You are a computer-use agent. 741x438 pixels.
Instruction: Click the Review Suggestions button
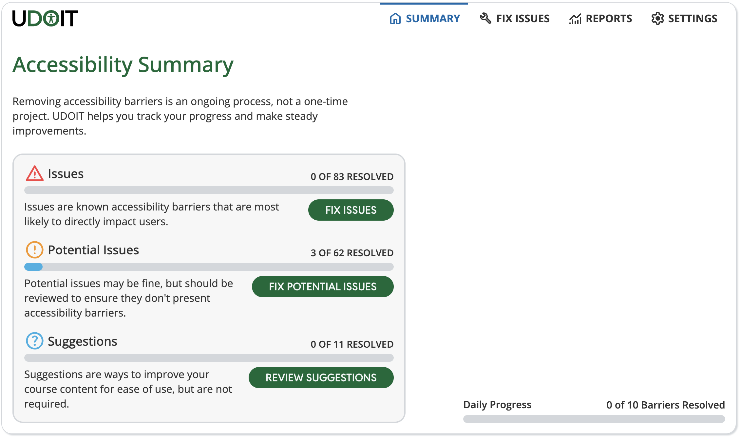(321, 377)
